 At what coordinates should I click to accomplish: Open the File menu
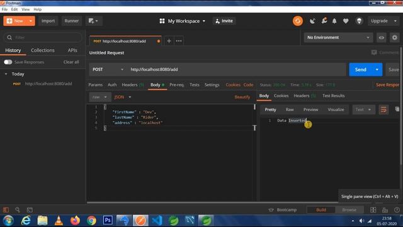click(4, 9)
